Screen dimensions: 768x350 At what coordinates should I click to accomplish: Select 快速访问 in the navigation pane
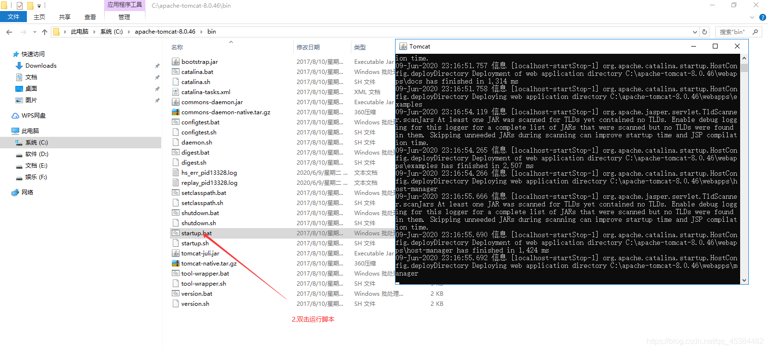33,54
